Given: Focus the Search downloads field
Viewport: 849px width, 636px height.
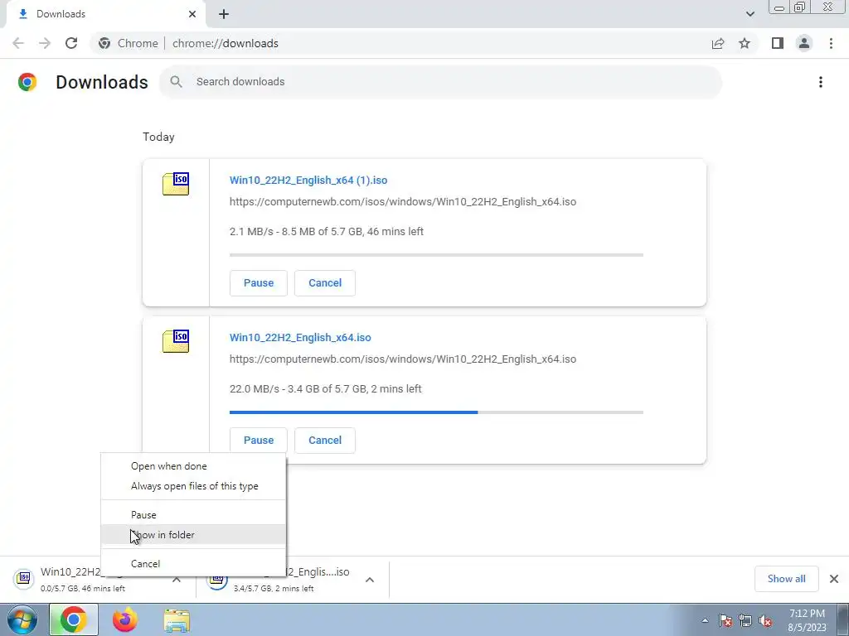Looking at the screenshot, I should (x=440, y=82).
